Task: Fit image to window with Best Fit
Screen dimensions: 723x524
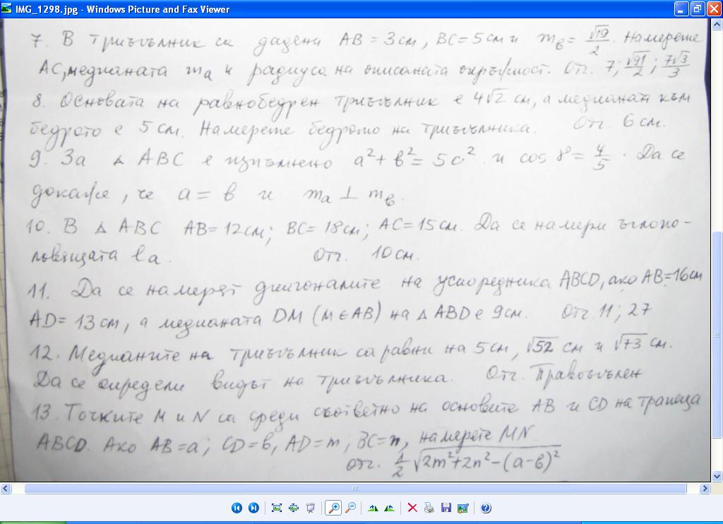Action: (x=277, y=508)
